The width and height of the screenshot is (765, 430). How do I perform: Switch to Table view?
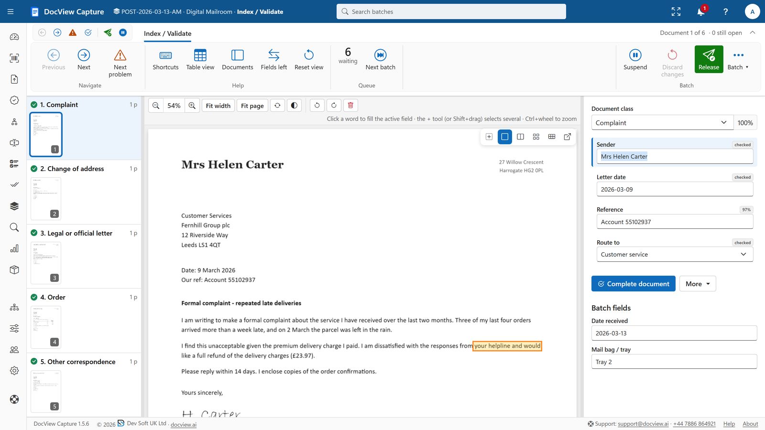point(200,60)
